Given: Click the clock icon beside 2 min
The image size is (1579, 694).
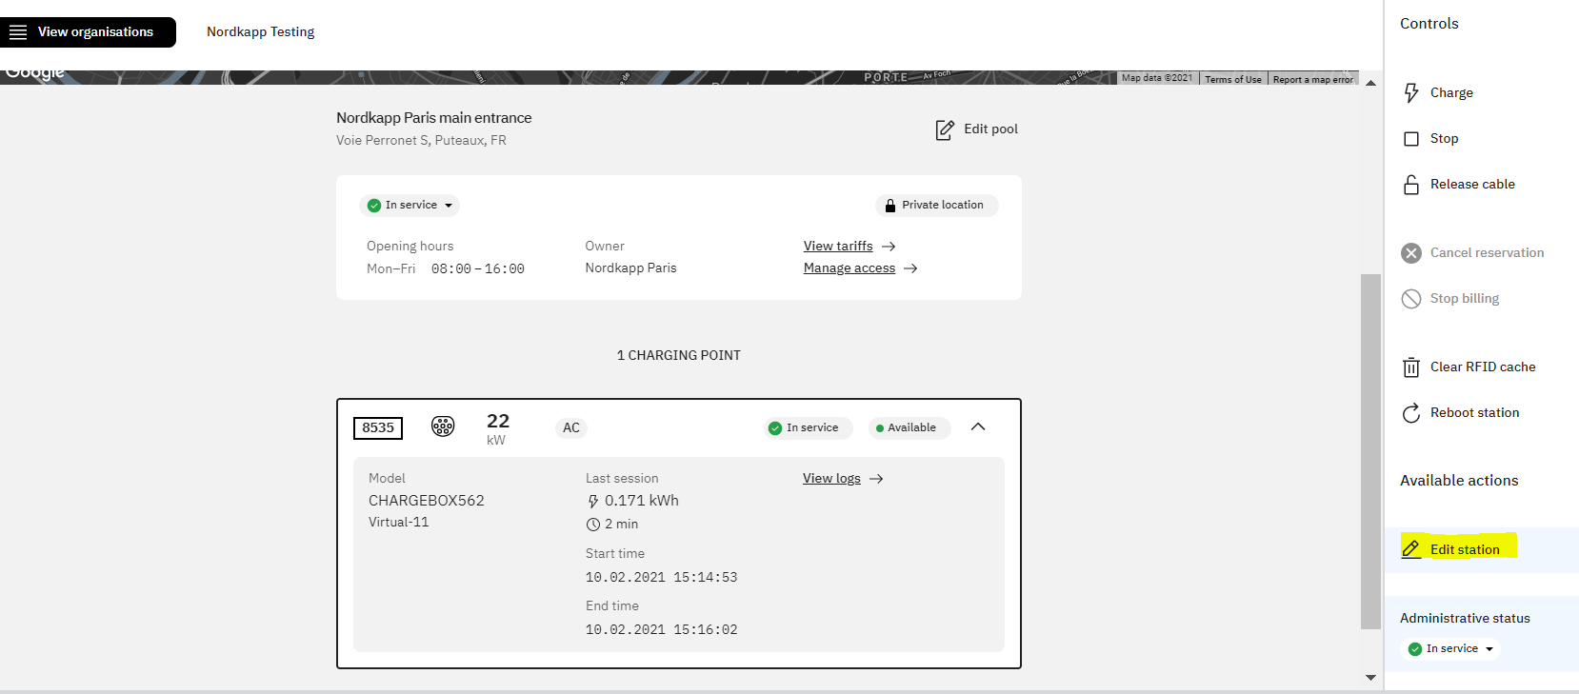Looking at the screenshot, I should coord(593,525).
